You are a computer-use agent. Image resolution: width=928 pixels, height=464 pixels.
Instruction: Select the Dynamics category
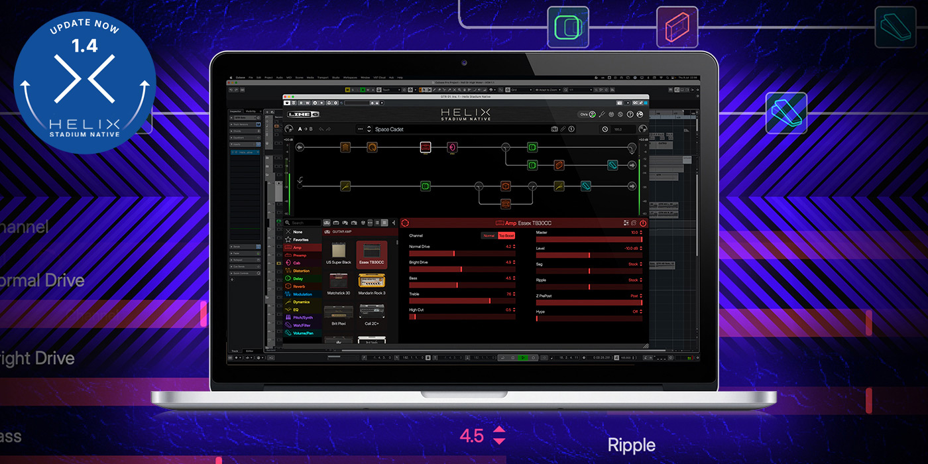pos(303,302)
